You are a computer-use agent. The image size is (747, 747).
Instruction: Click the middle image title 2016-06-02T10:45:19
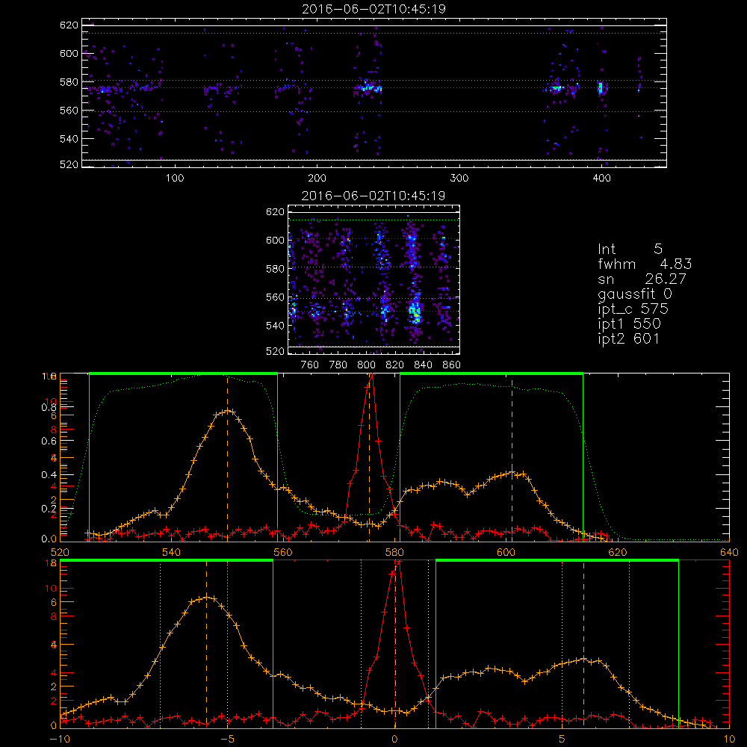click(x=373, y=196)
